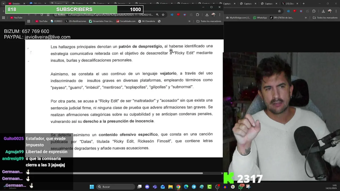Open Todos los marcadores folder in the front window

(209, 21)
